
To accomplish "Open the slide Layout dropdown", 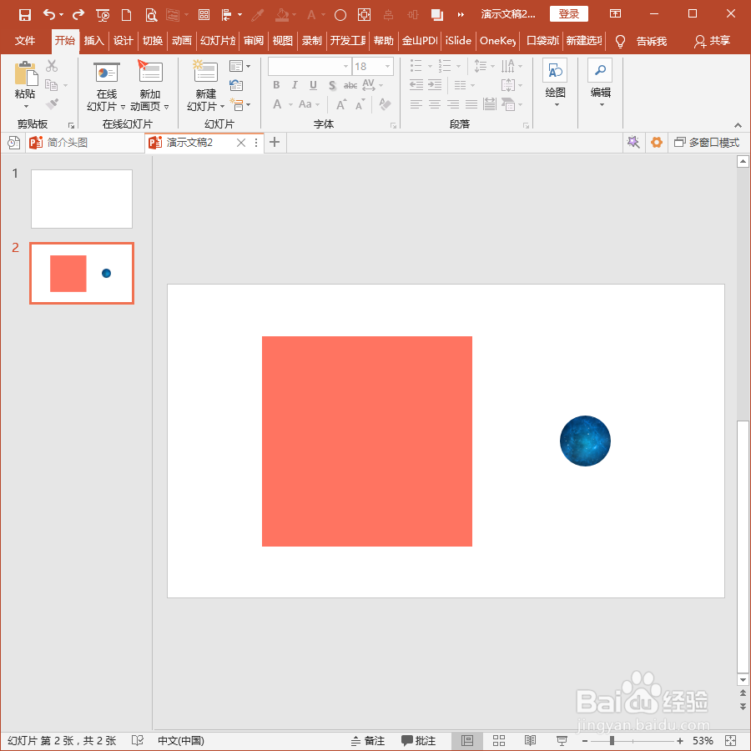I will [x=239, y=66].
